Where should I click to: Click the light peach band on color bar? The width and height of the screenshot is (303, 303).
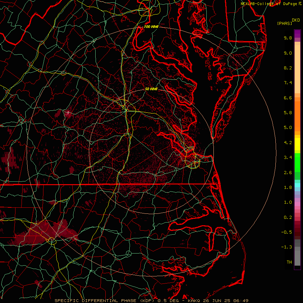tap(297, 69)
